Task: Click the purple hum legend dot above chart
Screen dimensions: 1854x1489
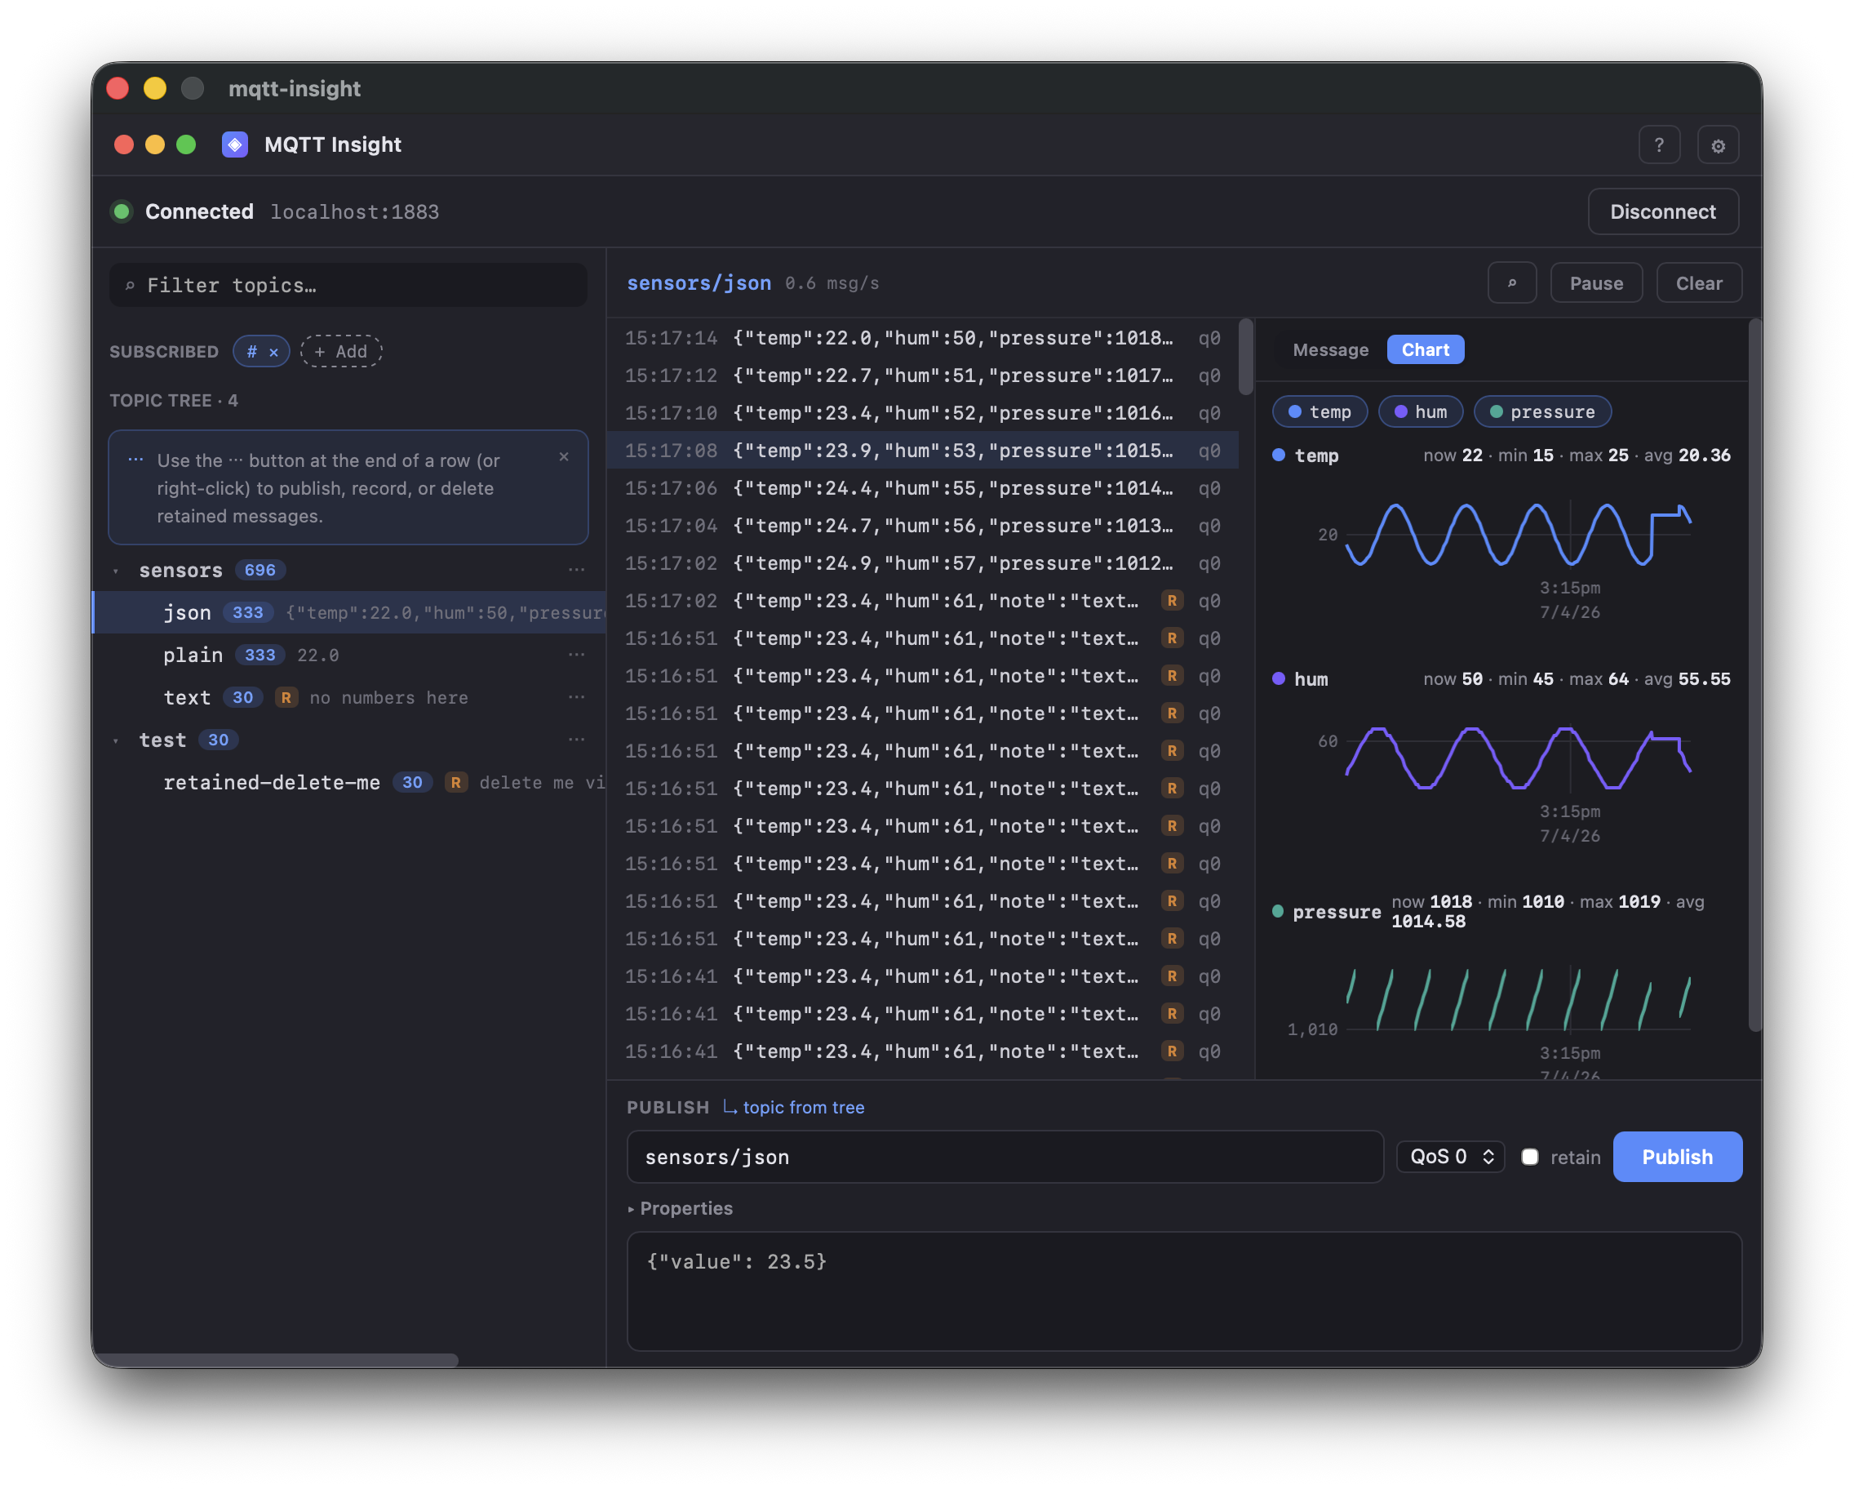Action: [1279, 678]
